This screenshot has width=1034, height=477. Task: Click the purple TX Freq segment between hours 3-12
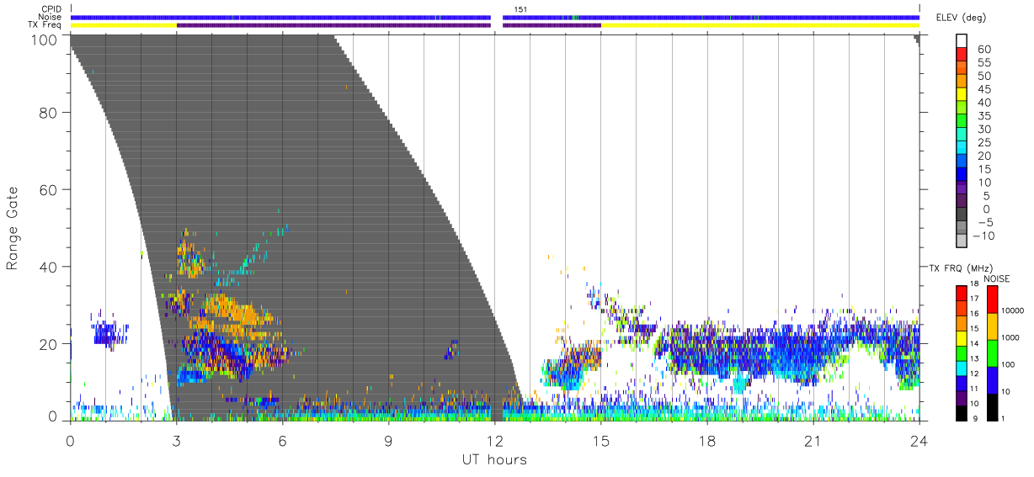click(333, 25)
